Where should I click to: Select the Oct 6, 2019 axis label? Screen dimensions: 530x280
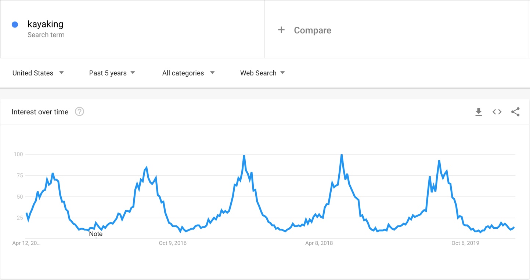click(465, 243)
